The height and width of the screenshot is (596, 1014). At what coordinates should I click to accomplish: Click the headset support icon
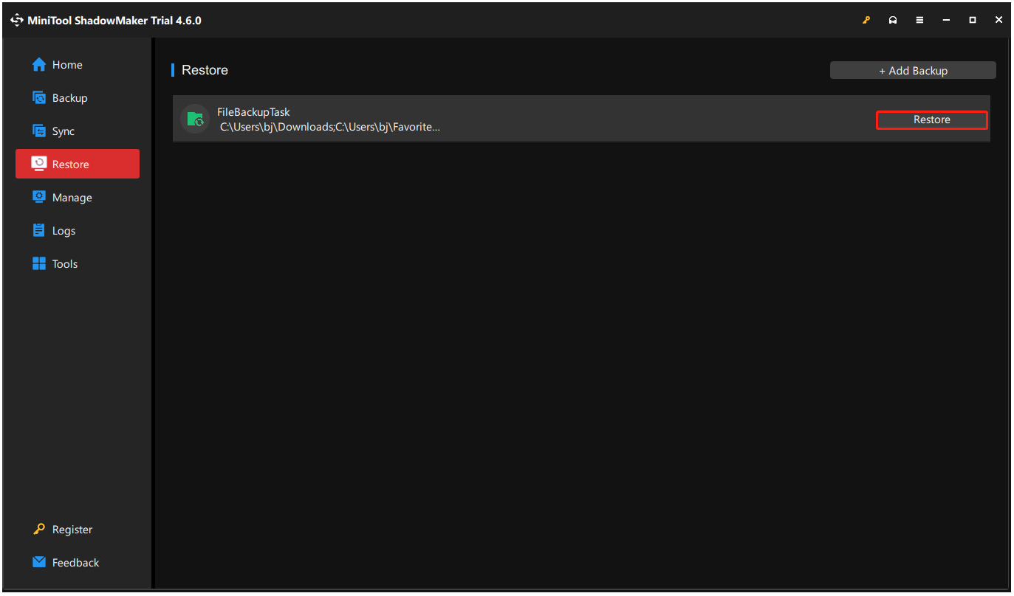pyautogui.click(x=893, y=21)
